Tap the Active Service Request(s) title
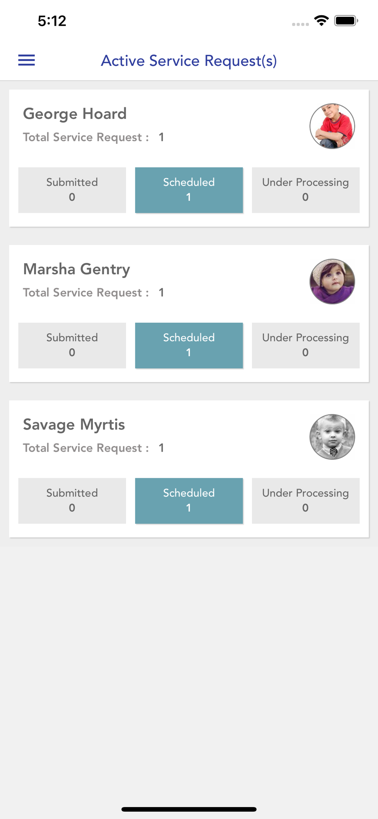The image size is (378, 819). coord(189,61)
